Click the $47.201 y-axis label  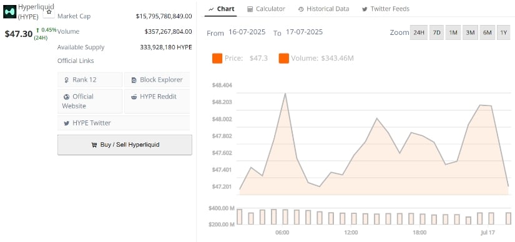tap(222, 187)
